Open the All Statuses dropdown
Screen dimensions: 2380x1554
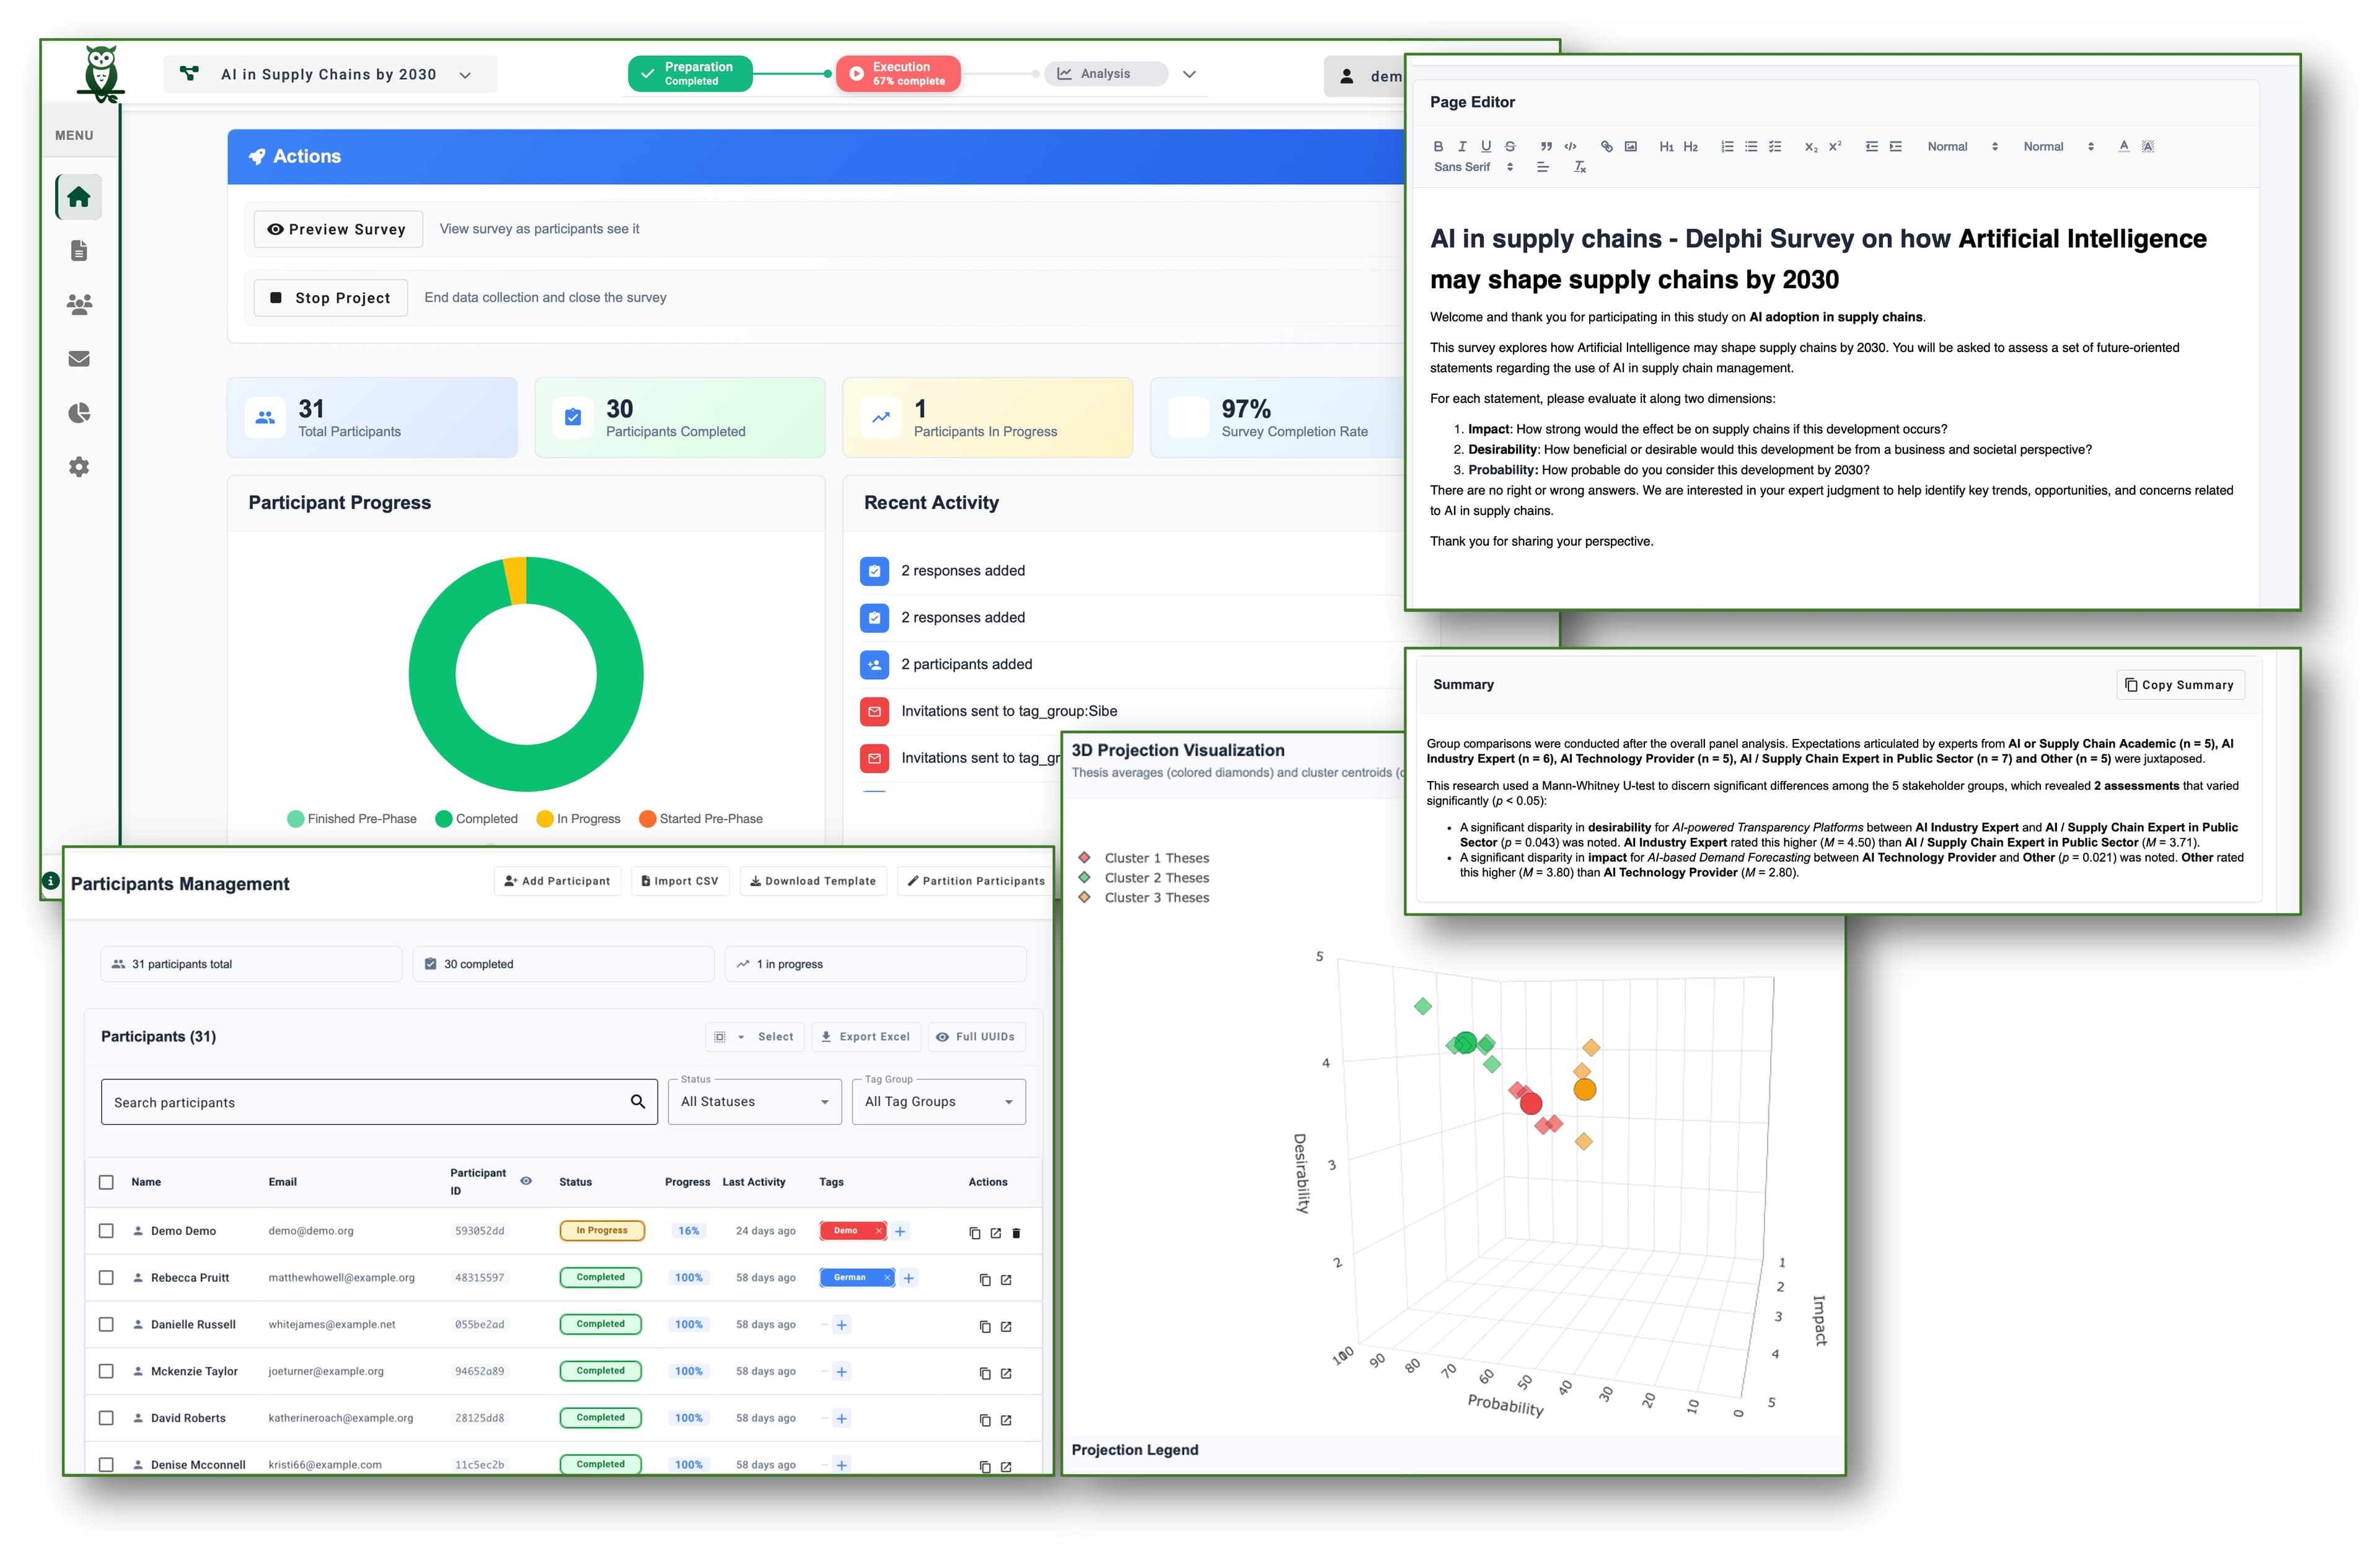(754, 1101)
